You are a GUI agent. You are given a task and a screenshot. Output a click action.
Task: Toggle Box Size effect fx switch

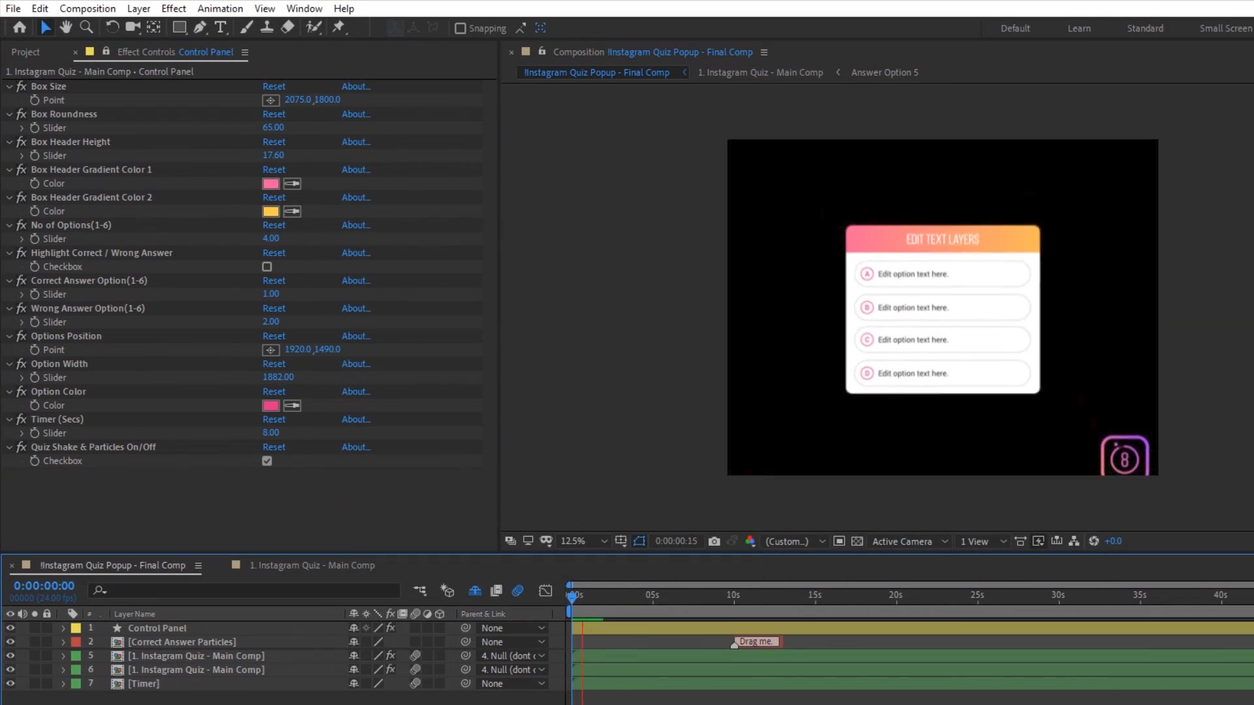pos(22,86)
